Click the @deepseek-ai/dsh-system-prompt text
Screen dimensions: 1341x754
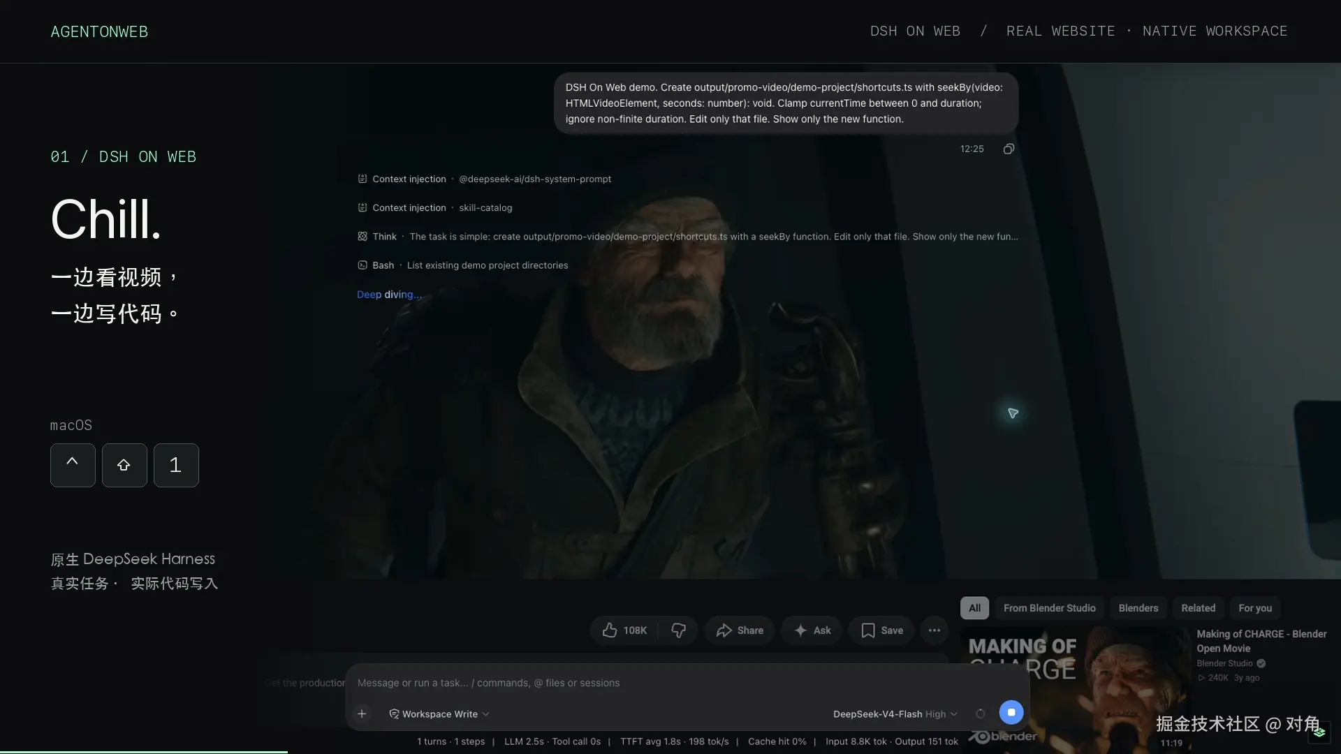[x=535, y=179]
